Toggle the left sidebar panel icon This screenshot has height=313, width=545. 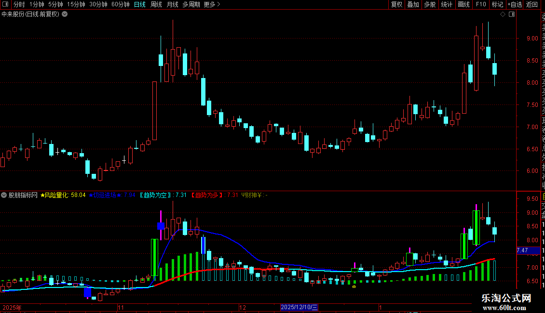[5, 4]
